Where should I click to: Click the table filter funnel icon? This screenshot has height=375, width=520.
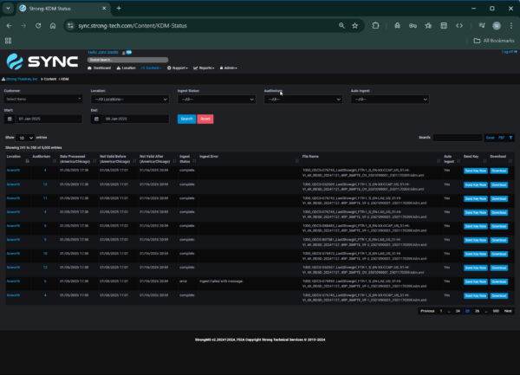tap(510, 138)
